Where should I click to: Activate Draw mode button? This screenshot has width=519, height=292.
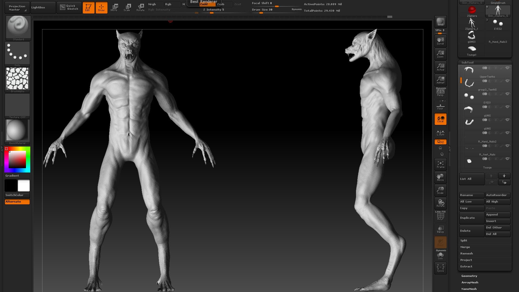pyautogui.click(x=101, y=8)
